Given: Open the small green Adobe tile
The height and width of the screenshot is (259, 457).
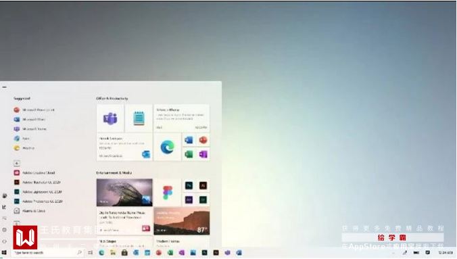Looking at the screenshot, I should click(203, 199).
